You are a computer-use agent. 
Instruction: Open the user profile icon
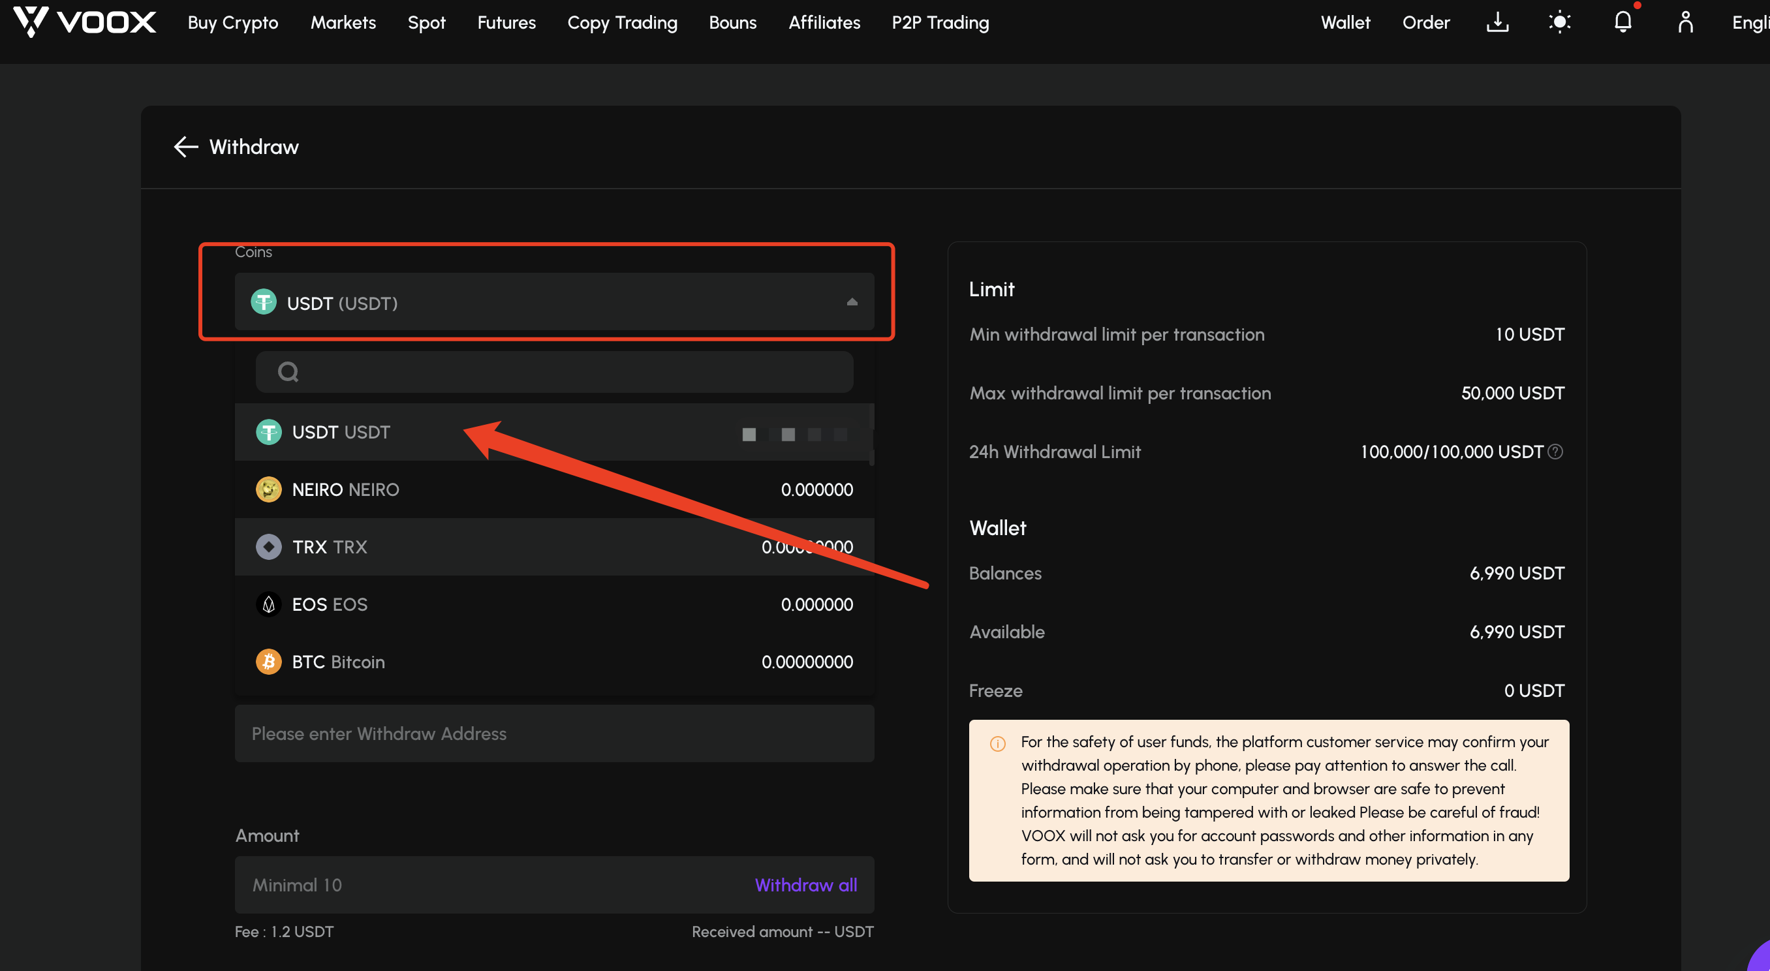coord(1685,22)
